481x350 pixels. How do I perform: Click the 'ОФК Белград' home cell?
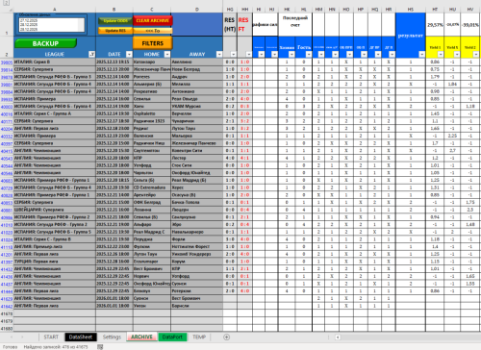[152, 202]
